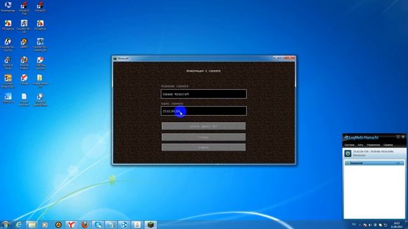The image size is (408, 229).
Task: Open the 'Справка' menu in Hamachi
Action: (388, 145)
